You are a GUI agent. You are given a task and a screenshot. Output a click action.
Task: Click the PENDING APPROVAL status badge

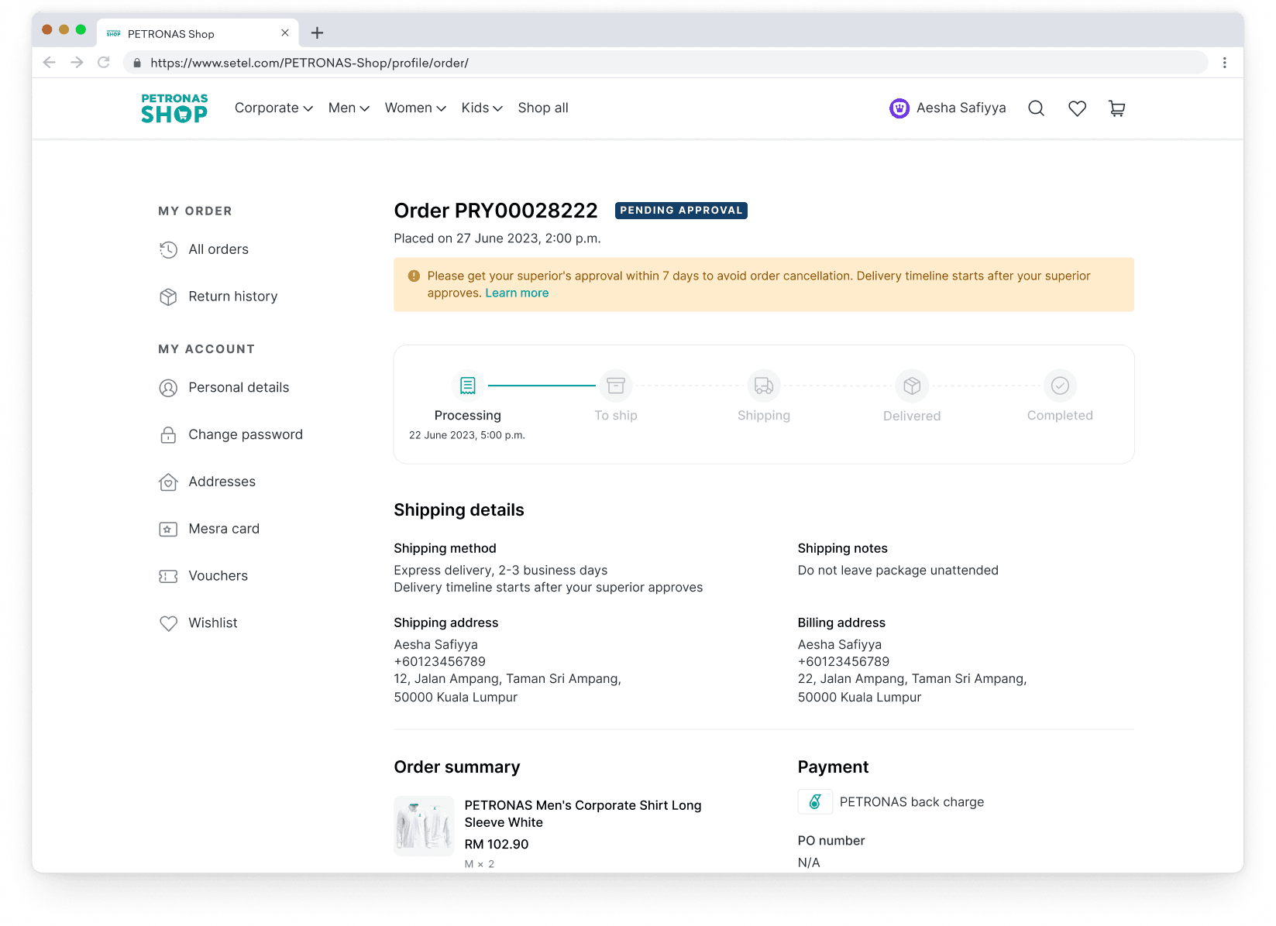coord(681,211)
